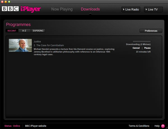168x129 pixels.
Task: Click the Programmes heading
Action: pos(18,25)
